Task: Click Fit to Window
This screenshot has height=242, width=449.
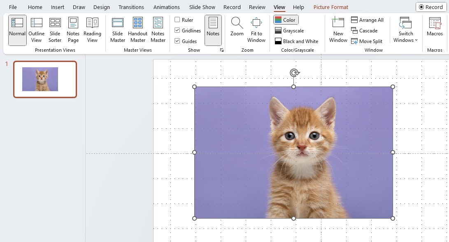Action: click(x=256, y=30)
